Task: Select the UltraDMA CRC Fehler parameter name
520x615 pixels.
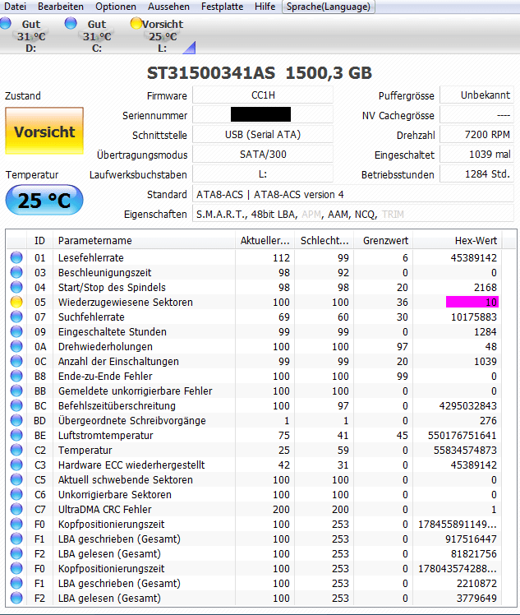Action: [x=104, y=510]
